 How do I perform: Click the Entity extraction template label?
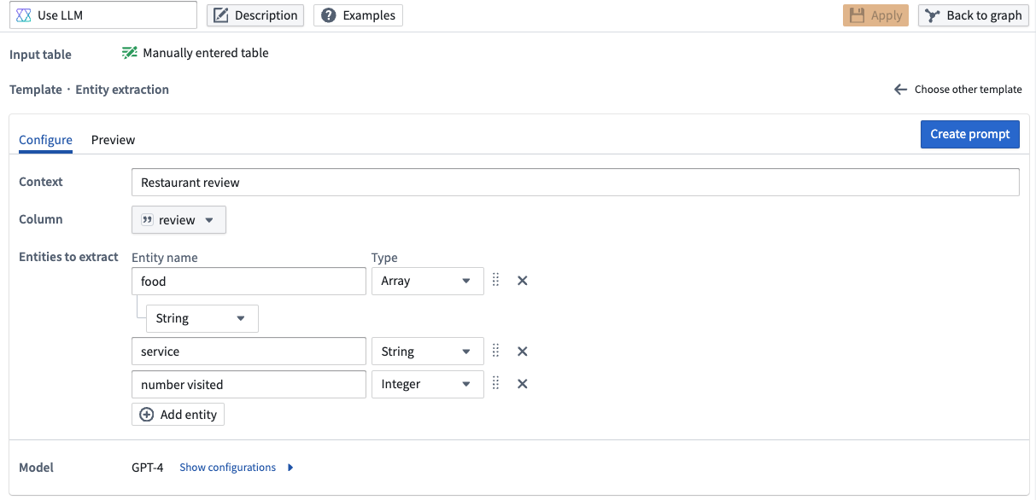(x=122, y=90)
